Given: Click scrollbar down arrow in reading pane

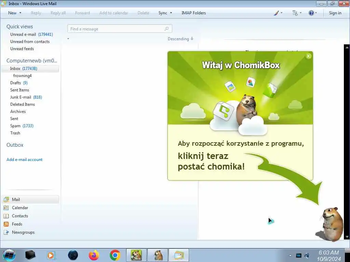Looking at the screenshot, I should click(x=347, y=237).
